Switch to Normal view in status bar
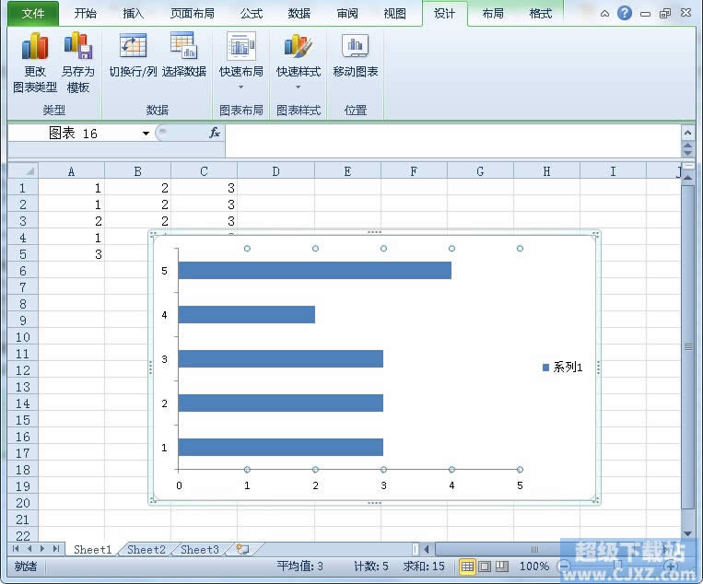The width and height of the screenshot is (703, 584). (x=467, y=566)
